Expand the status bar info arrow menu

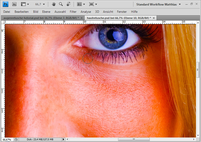click(x=63, y=139)
